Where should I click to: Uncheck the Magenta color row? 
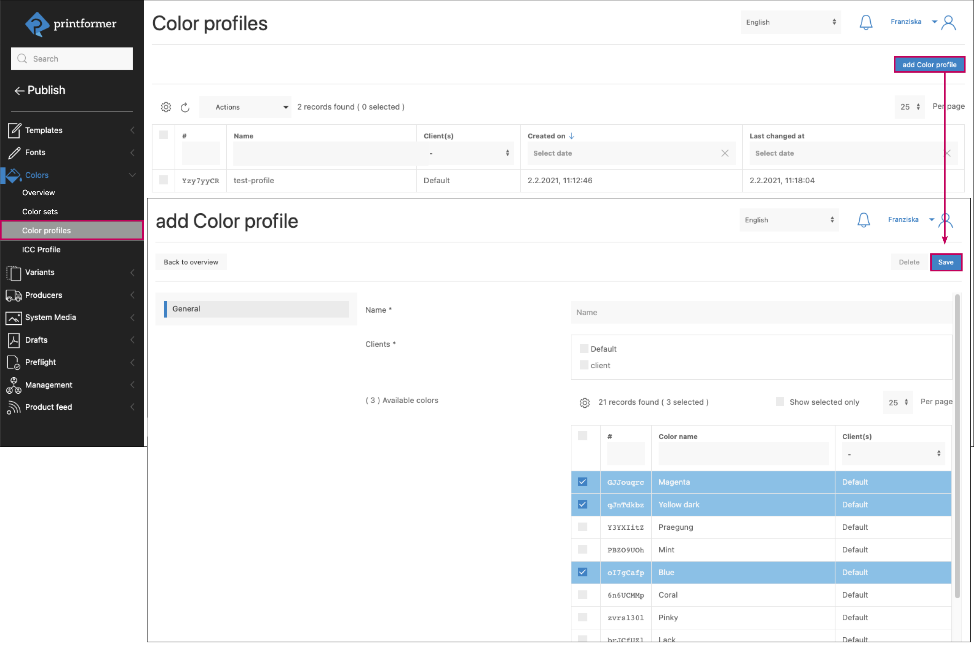[x=582, y=482]
